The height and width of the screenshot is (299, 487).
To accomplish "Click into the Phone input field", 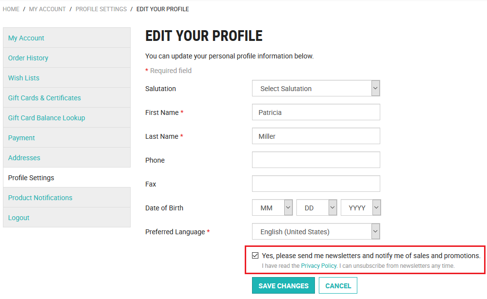I will pyautogui.click(x=315, y=160).
